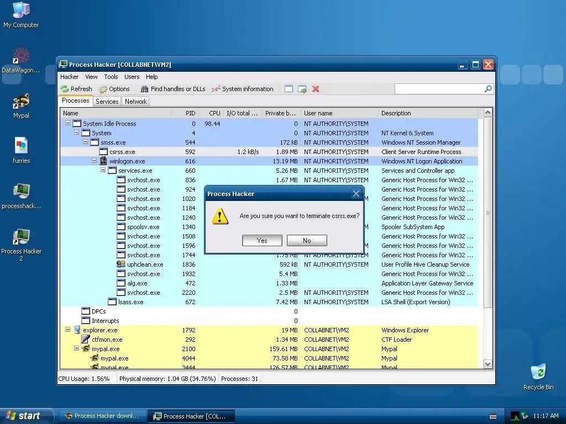Viewport: 566px width, 424px height.
Task: Select the processhack... desktop icon
Action: click(21, 196)
